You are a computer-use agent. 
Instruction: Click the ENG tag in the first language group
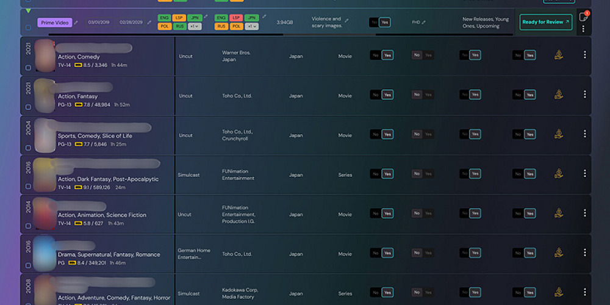(164, 18)
